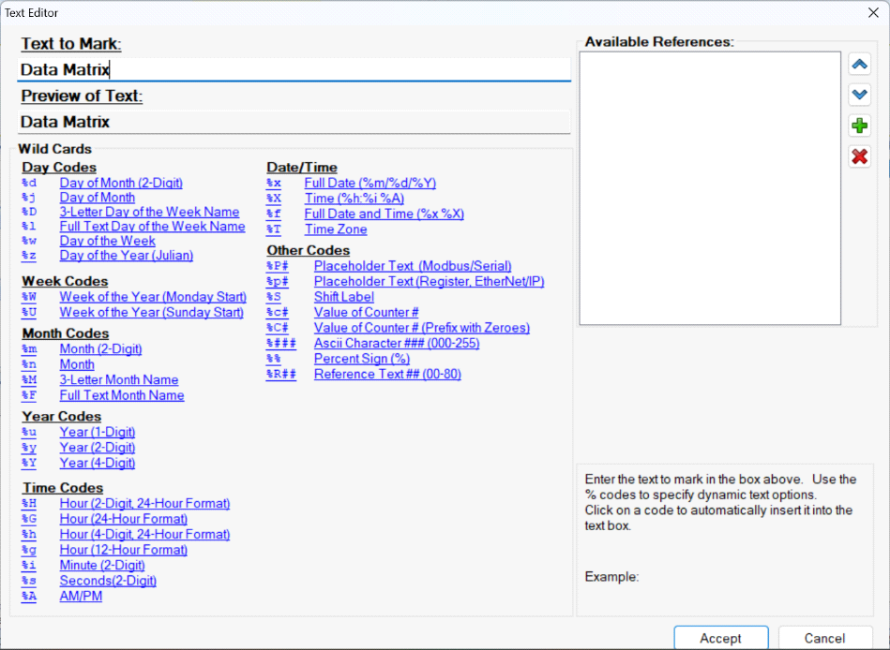This screenshot has width=890, height=650.
Task: Click the blue move-up arrow icon
Action: pyautogui.click(x=859, y=65)
